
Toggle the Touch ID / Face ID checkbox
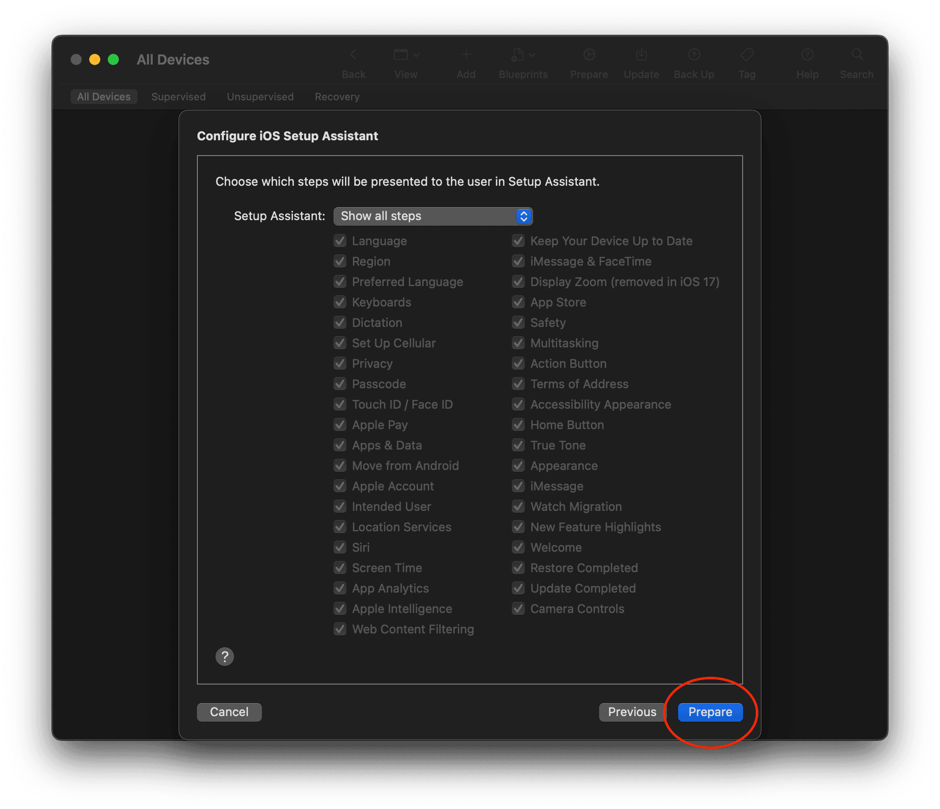click(340, 404)
